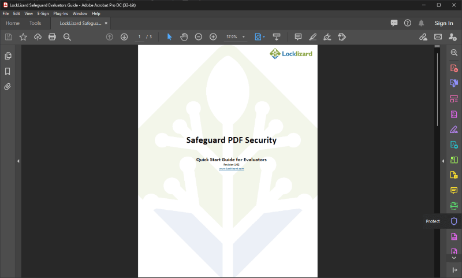
Task: Follow the www.locklizard.com link
Action: [x=232, y=169]
